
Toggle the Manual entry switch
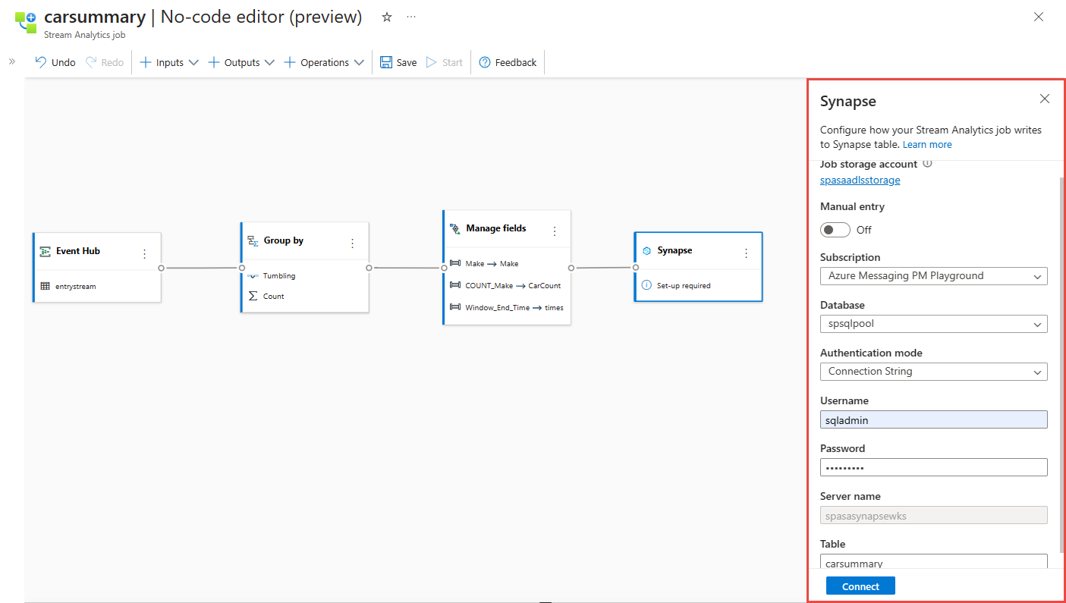pos(835,230)
